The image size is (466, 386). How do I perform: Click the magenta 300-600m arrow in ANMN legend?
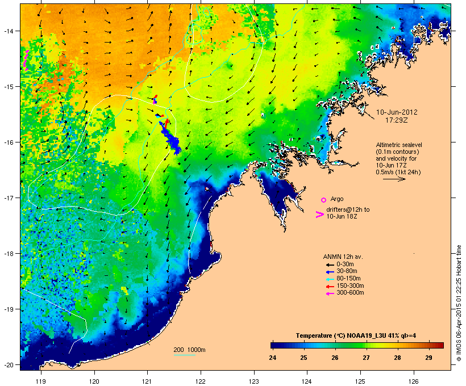[330, 293]
